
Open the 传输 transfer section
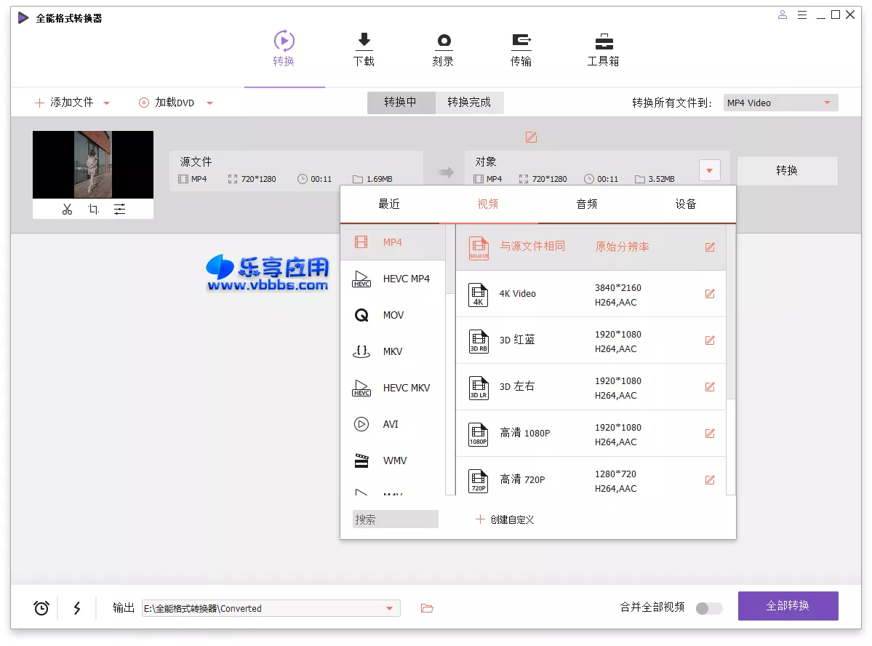point(521,49)
